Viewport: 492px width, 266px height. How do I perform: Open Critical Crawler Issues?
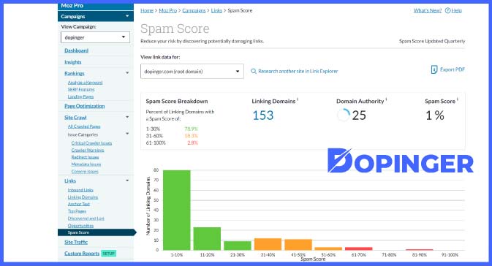pyautogui.click(x=91, y=143)
